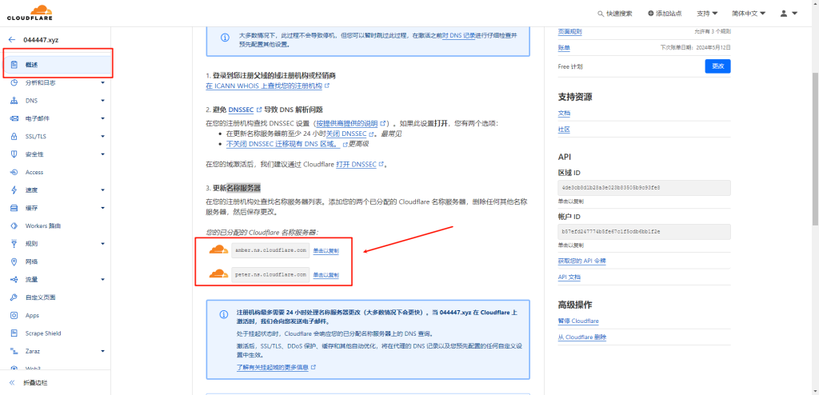Image resolution: width=819 pixels, height=395 pixels.
Task: Click the blue 更改 plan button
Action: [x=717, y=66]
